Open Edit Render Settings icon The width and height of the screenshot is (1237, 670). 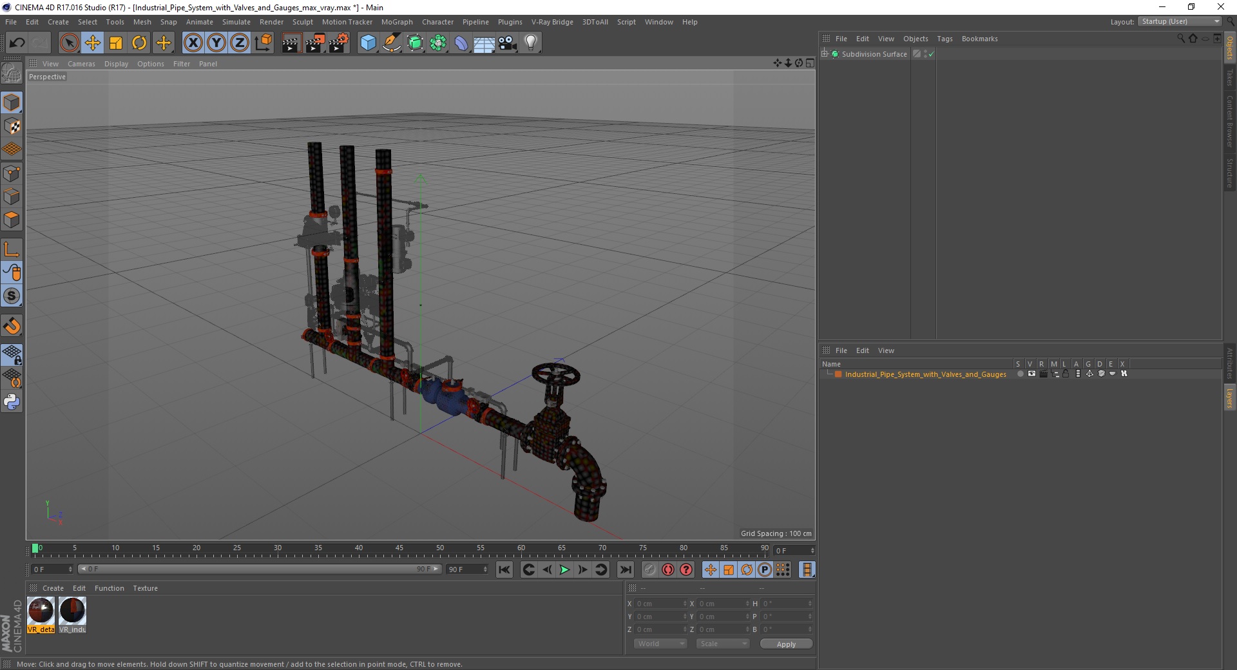[338, 43]
